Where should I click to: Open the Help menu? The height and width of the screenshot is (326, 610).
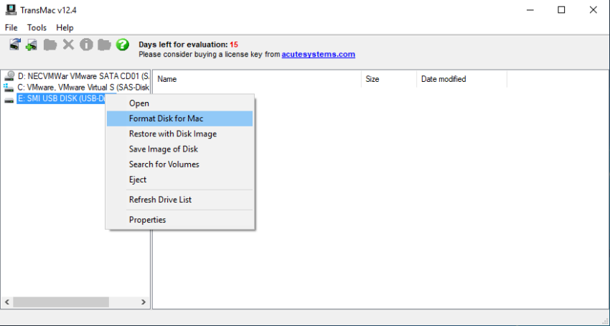65,28
